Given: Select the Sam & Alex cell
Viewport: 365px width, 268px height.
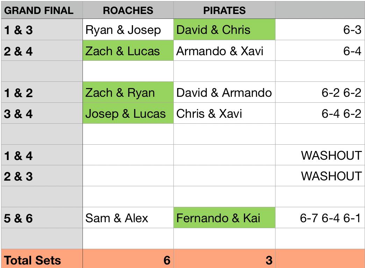Looking at the screenshot, I should tap(128, 218).
